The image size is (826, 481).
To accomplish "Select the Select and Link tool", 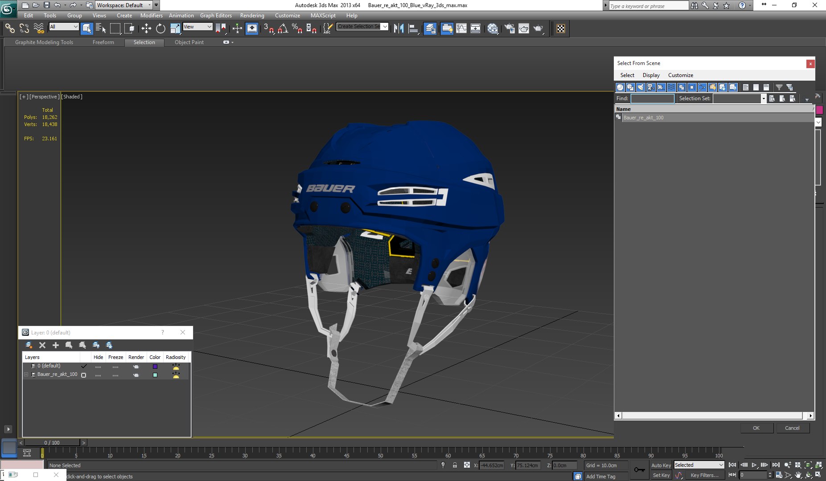I will click(x=9, y=29).
